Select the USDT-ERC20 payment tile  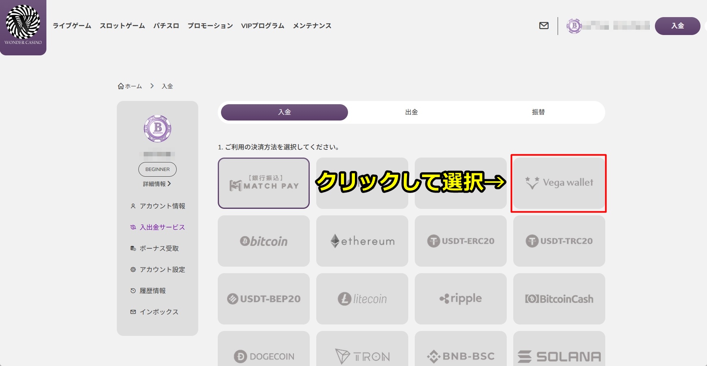(x=461, y=241)
